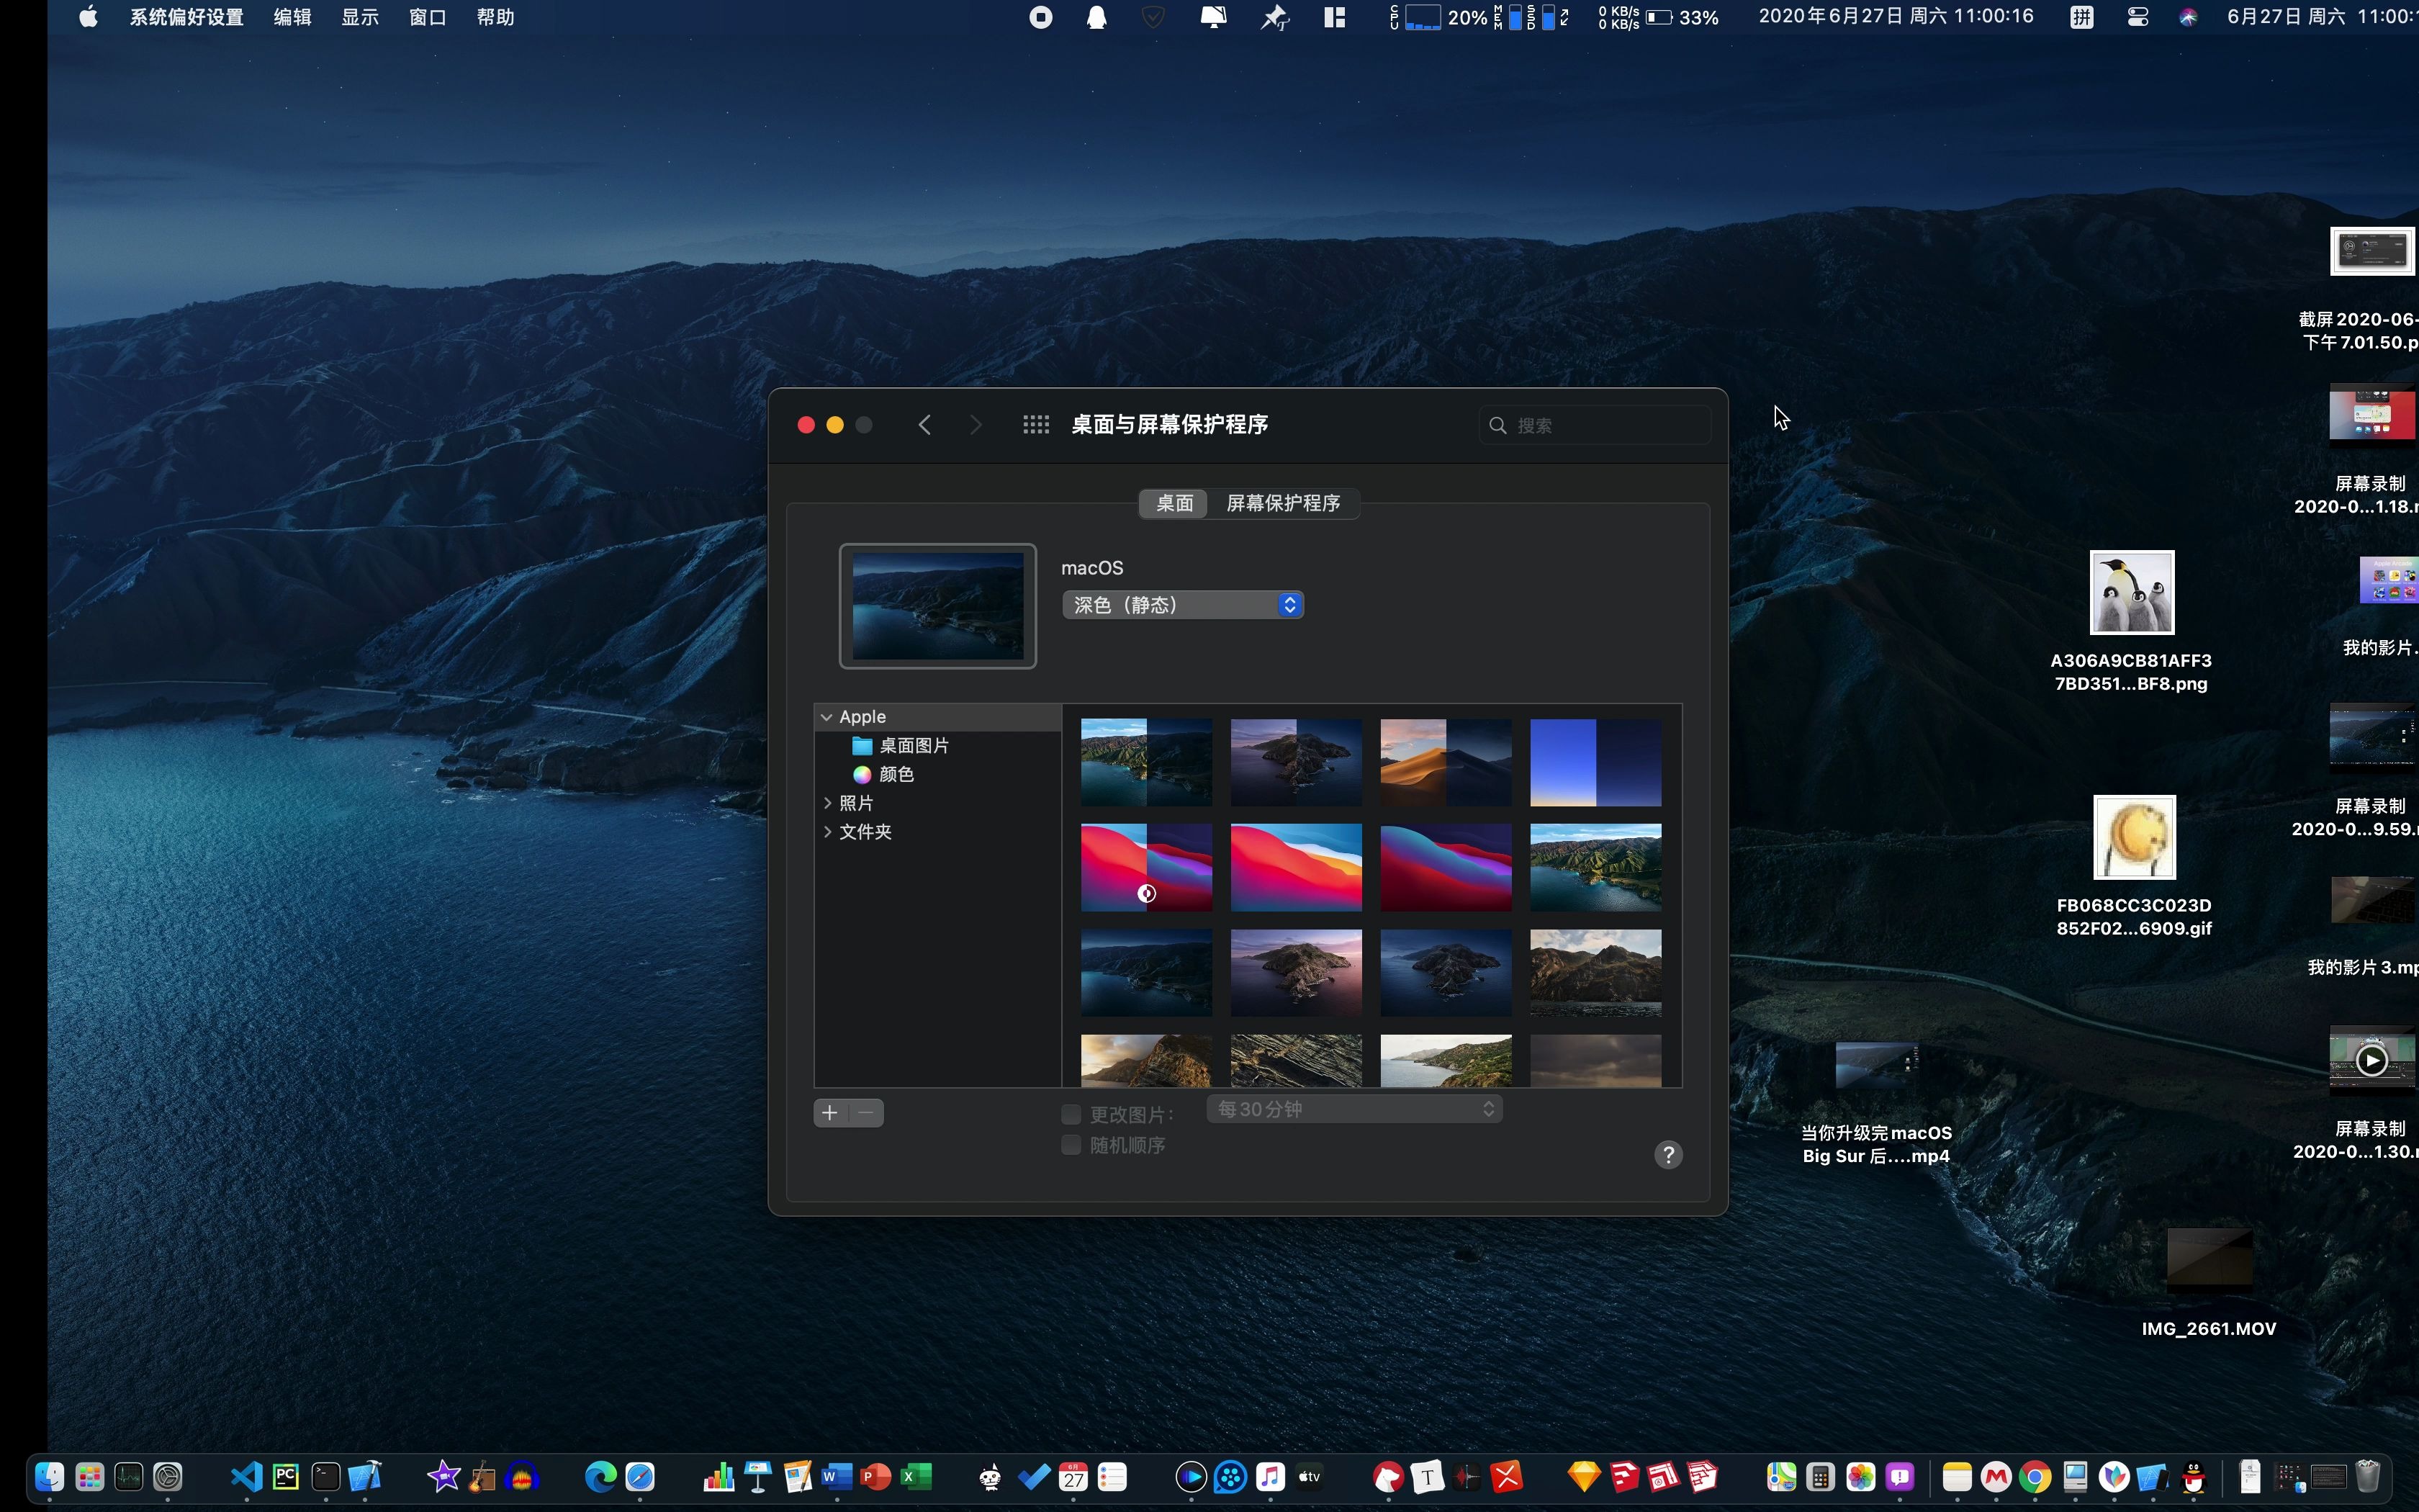Expand the 照片 section
2419x1512 pixels.
pyautogui.click(x=826, y=803)
